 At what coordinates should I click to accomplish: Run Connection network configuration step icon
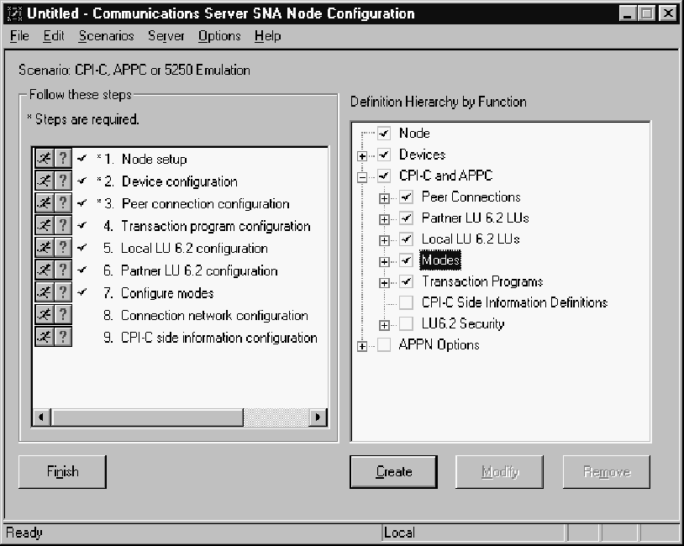45,314
